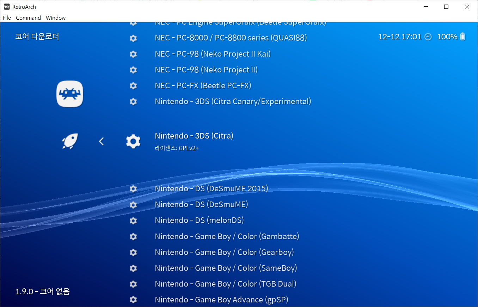Select Nintendo - 3DS (Citra Canary/Experimental)
Image resolution: width=478 pixels, height=307 pixels.
(x=233, y=101)
